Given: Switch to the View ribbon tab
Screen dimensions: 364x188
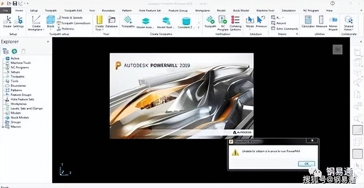Looking at the screenshot, I should (x=329, y=11).
